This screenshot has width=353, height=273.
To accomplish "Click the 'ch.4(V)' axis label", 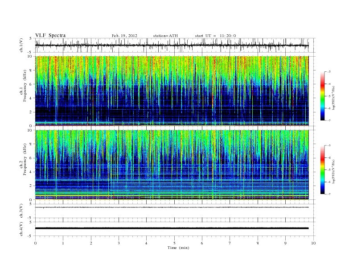I will pyautogui.click(x=21, y=229).
